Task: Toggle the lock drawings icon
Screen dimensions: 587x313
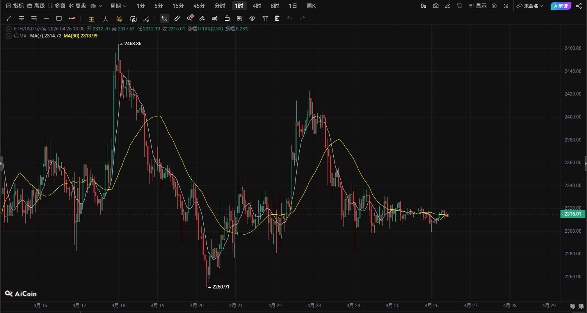Action: click(x=227, y=18)
